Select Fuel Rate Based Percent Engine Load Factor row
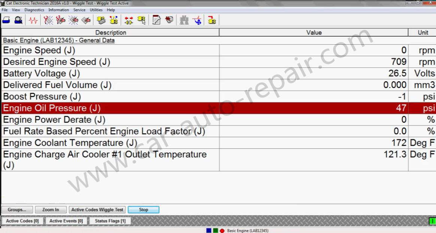436x233 pixels. (x=218, y=131)
